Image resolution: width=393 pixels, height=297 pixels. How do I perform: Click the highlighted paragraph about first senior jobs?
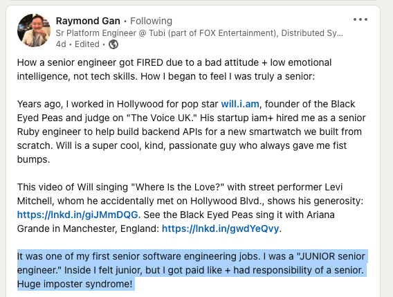click(192, 270)
